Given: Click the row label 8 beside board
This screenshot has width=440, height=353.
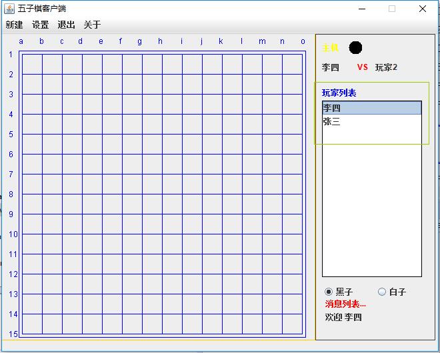Looking at the screenshot, I should click(11, 194).
